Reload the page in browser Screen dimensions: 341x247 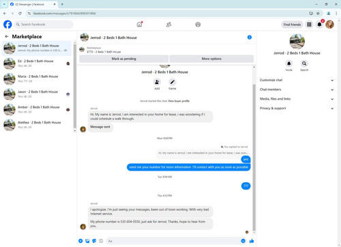click(x=20, y=14)
